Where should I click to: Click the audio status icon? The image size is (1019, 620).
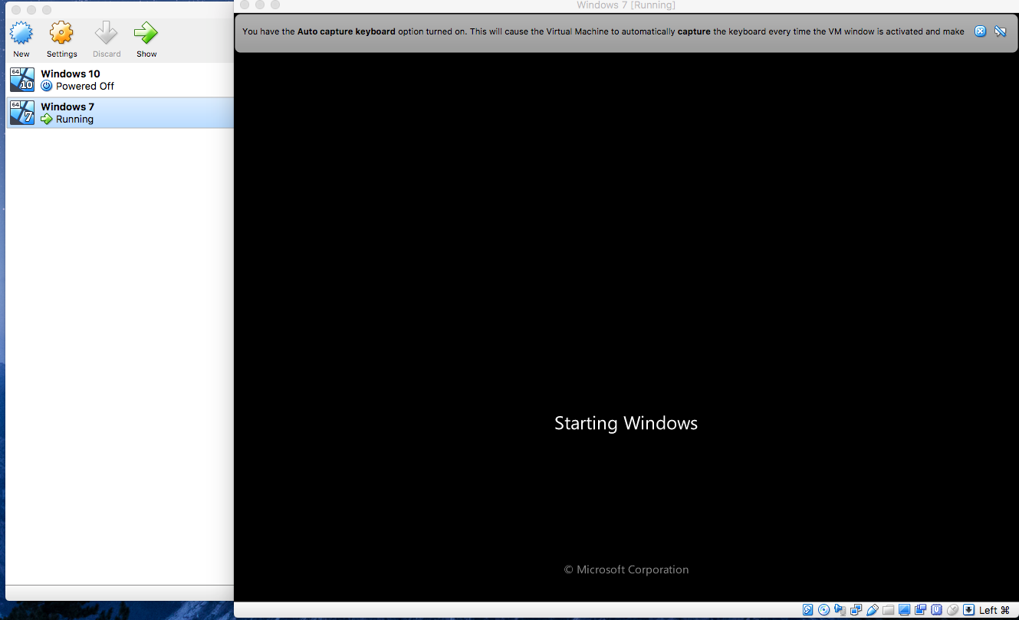tap(840, 610)
